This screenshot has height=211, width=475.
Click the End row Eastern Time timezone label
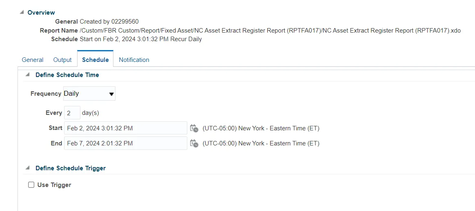(x=261, y=143)
